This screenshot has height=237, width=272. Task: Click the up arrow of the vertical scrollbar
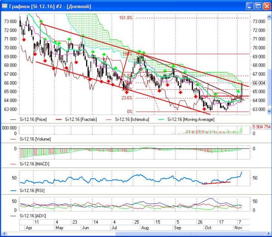[269, 17]
